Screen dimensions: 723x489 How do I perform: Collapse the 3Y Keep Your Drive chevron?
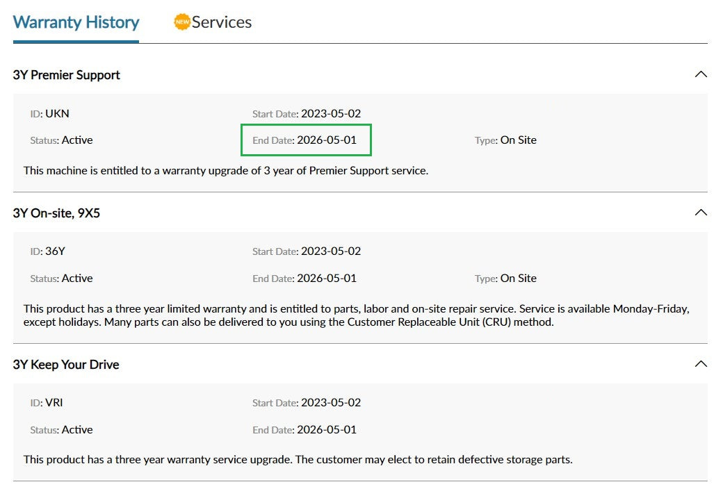pos(701,364)
